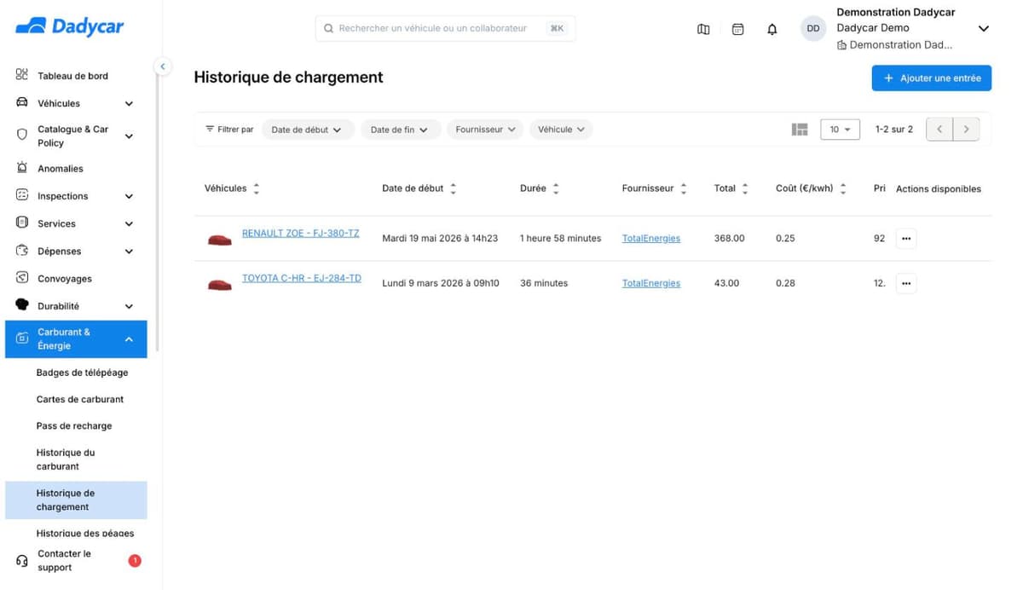The height and width of the screenshot is (590, 1023).
Task: Open TOYOTA C-HR - EJ-284-TD vehicle link
Action: [x=302, y=278]
